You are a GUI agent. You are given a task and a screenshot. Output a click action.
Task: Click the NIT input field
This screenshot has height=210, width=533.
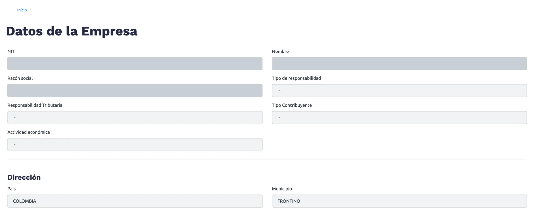(x=135, y=63)
